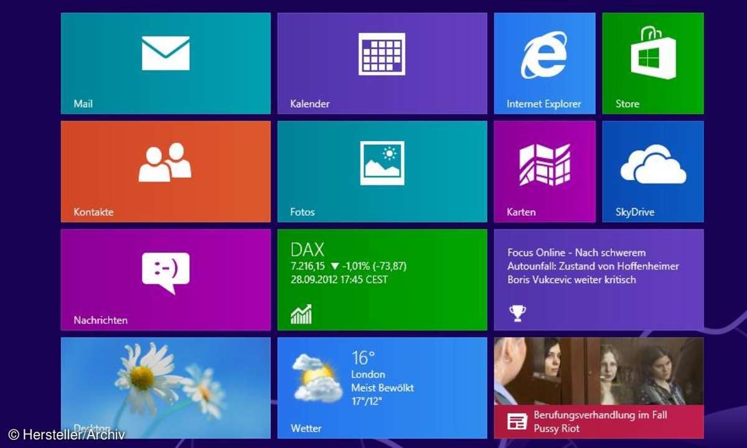747x448 pixels.
Task: Click the Mail tile label
Action: point(83,104)
